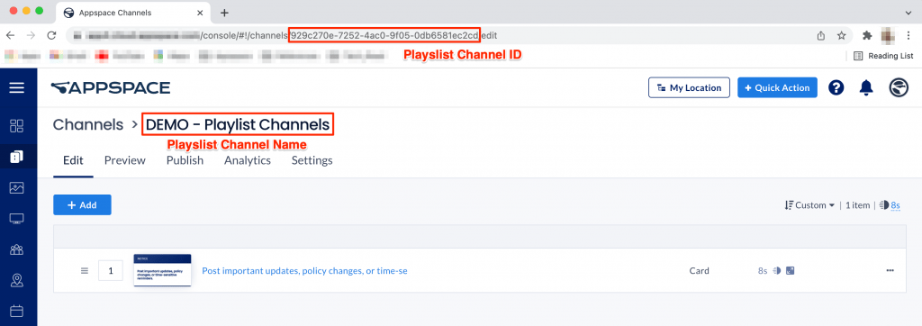922x326 pixels.
Task: Click the Add button
Action: click(x=82, y=204)
